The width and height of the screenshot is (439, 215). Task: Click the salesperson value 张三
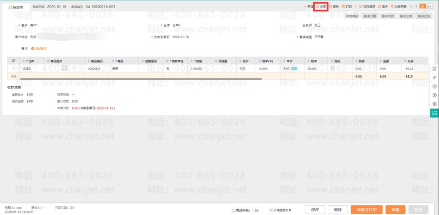[x=318, y=25]
